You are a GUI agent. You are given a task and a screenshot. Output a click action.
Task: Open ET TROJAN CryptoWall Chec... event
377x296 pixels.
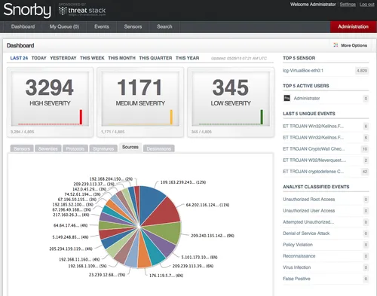[x=314, y=148]
